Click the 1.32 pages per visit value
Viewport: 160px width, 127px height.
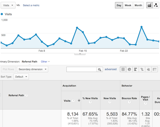146,114
